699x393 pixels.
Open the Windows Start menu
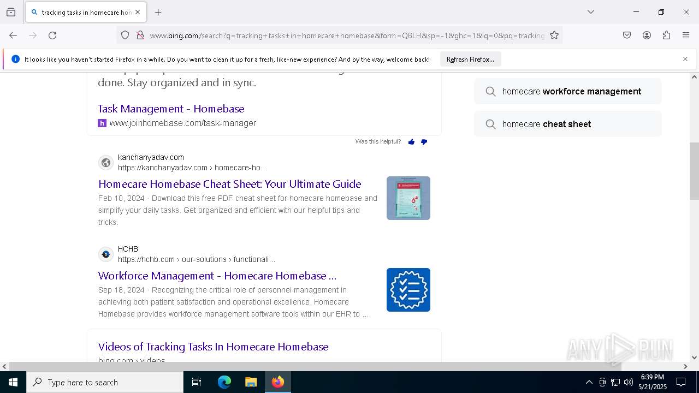tap(13, 382)
